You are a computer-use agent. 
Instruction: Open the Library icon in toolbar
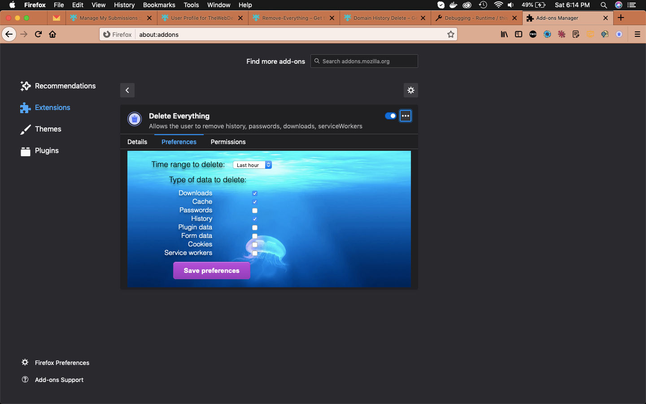point(504,34)
